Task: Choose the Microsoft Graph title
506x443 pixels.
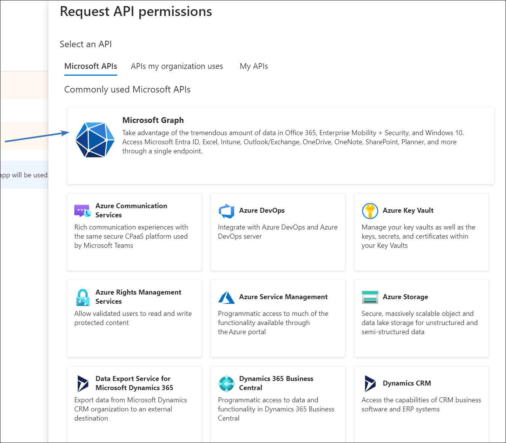Action: tap(153, 120)
